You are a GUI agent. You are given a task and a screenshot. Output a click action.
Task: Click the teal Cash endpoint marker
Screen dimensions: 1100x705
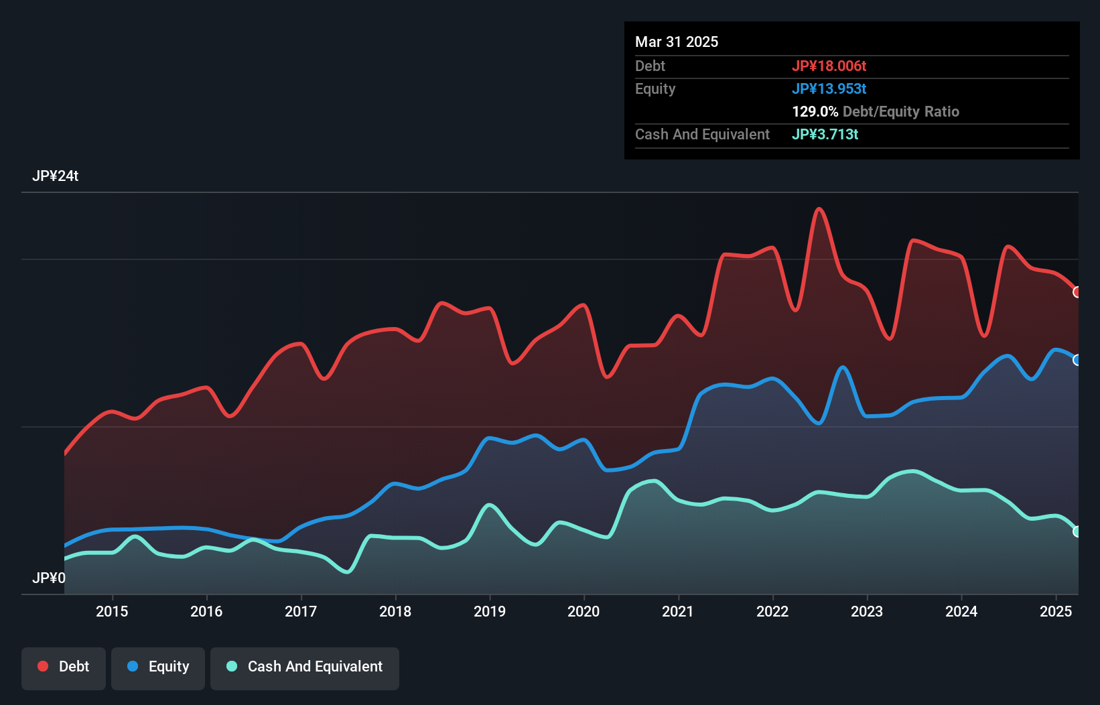1077,531
